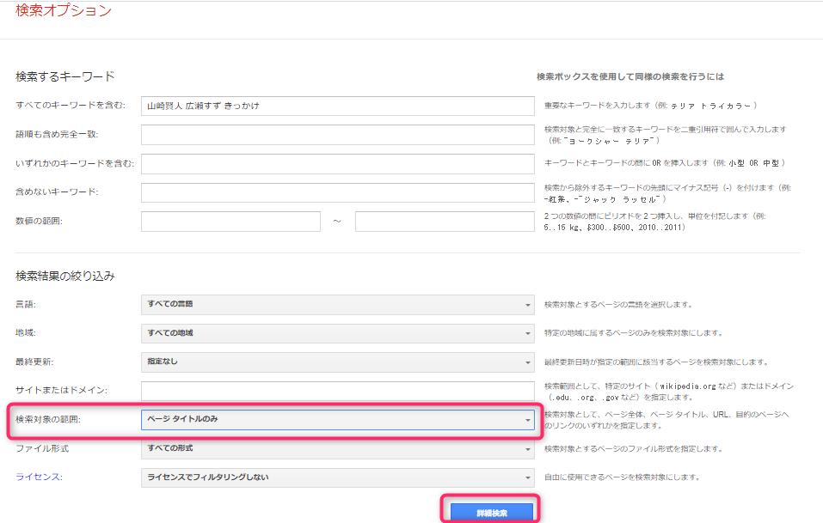Click the red 検索オプション page title
Screen dimensions: 823x523
[64, 11]
